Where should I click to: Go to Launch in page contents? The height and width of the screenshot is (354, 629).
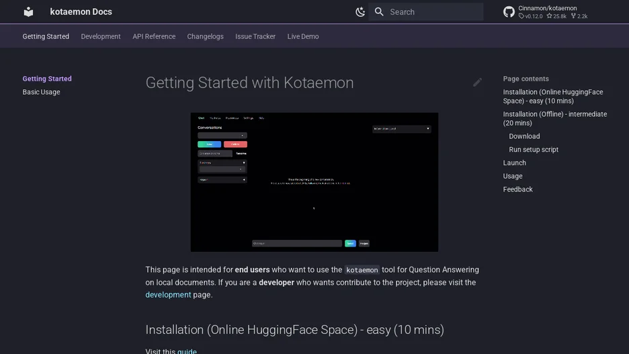click(514, 163)
